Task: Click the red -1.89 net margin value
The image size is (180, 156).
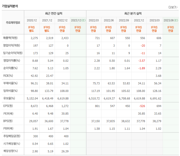Action: pos(142,68)
